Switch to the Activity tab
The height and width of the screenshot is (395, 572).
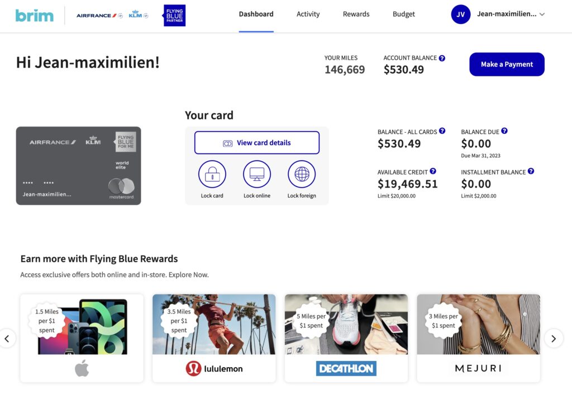pyautogui.click(x=308, y=14)
